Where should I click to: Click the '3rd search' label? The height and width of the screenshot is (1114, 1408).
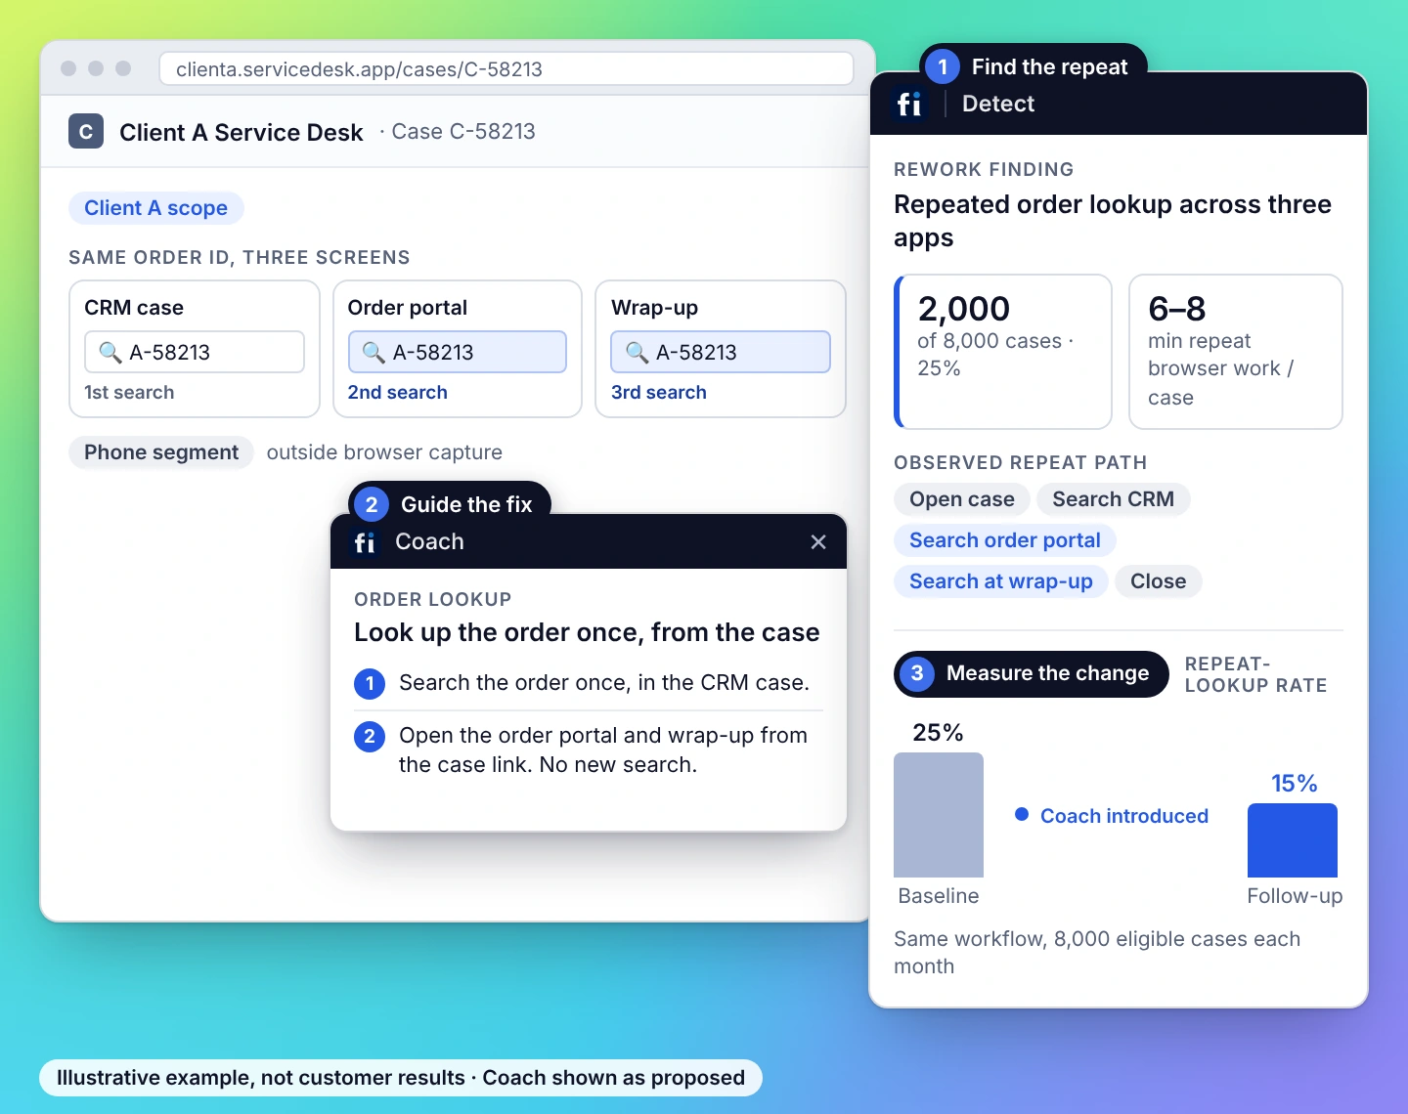[658, 392]
